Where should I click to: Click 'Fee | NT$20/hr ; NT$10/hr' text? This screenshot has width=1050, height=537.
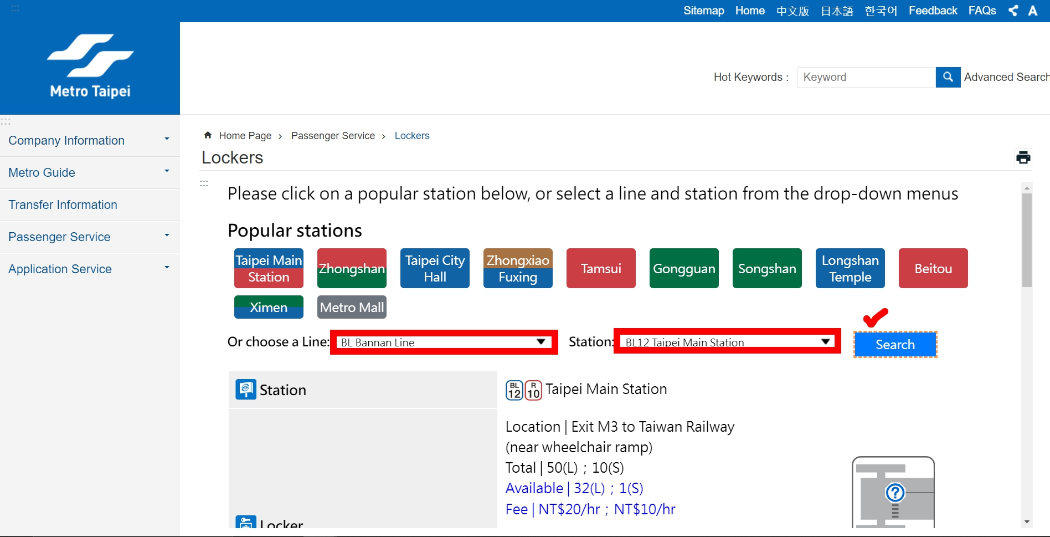pyautogui.click(x=590, y=509)
